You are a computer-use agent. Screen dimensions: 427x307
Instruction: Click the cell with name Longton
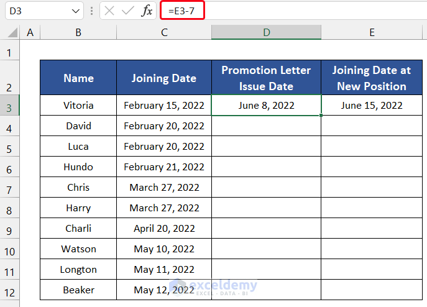click(x=78, y=270)
